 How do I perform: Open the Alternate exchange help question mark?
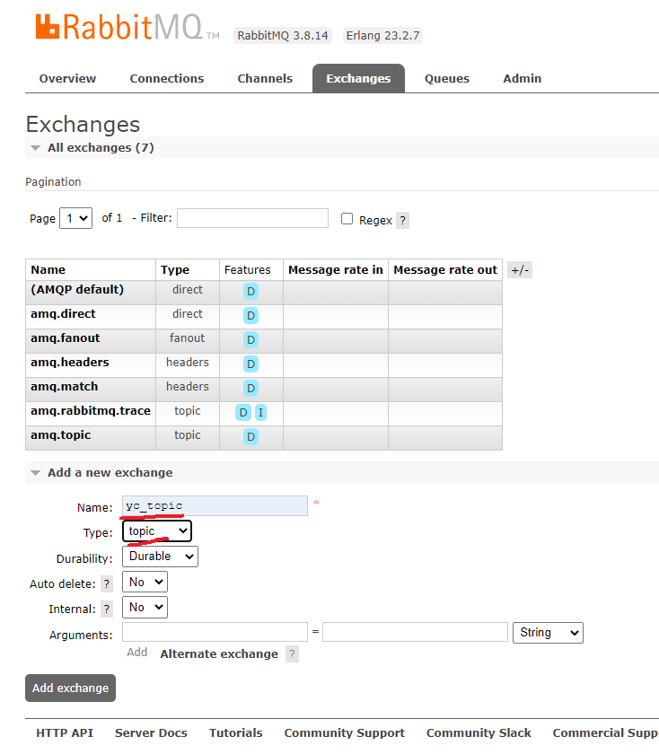coord(292,654)
